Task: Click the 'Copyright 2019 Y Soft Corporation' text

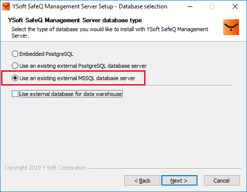Action: pos(45,168)
